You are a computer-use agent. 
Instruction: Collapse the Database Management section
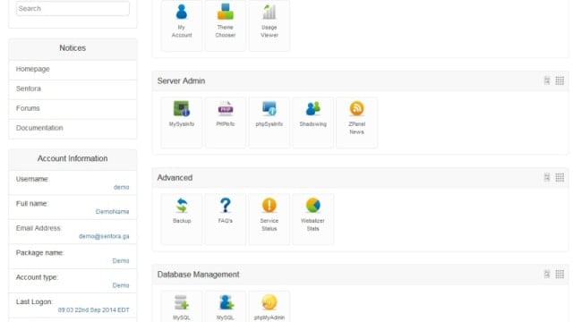click(547, 275)
